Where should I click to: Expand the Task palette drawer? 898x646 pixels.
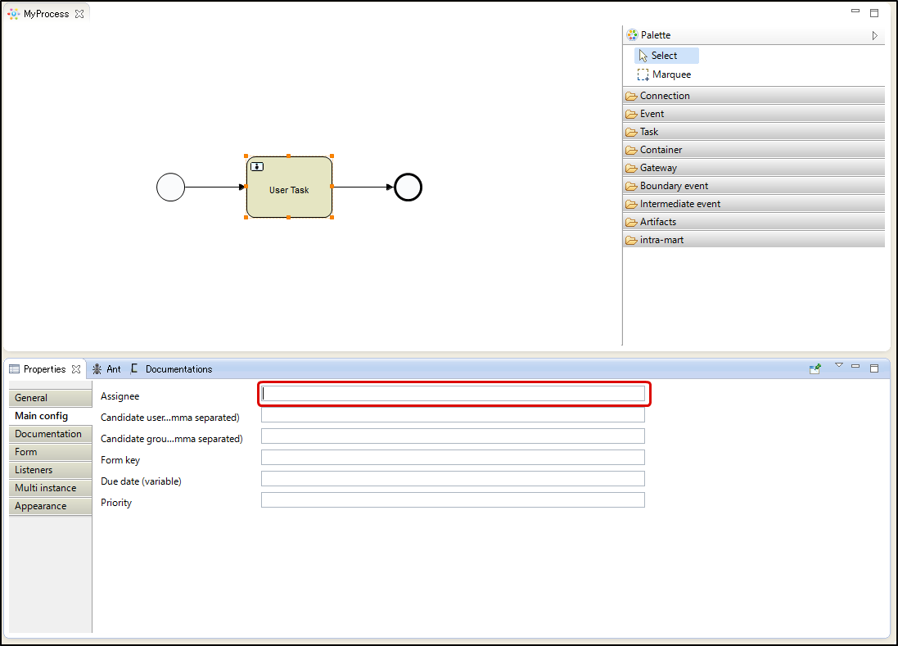point(754,132)
